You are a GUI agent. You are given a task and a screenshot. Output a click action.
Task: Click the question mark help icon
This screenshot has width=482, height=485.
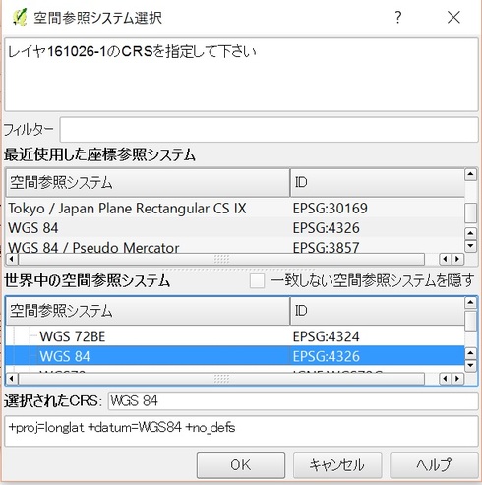(397, 17)
